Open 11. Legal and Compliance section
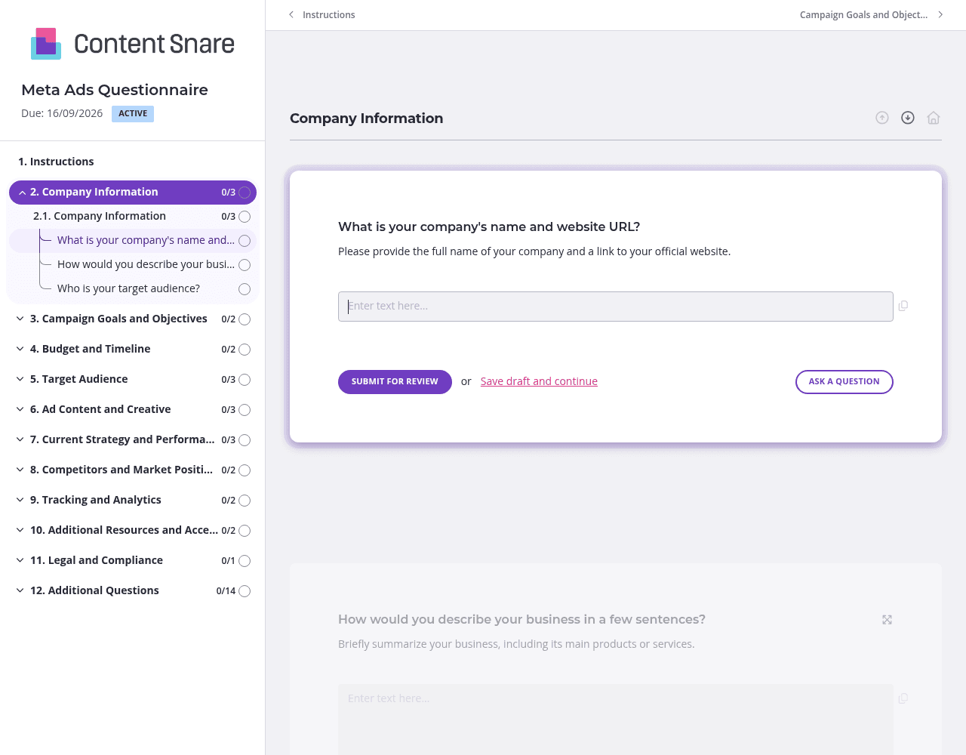Image resolution: width=966 pixels, height=755 pixels. tap(97, 560)
